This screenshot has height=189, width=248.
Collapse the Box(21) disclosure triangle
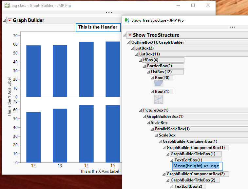click(x=152, y=92)
